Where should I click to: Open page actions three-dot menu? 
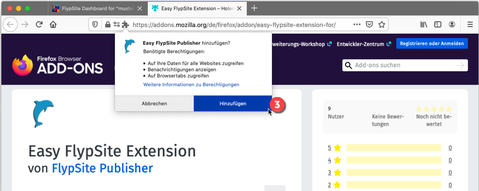click(357, 24)
